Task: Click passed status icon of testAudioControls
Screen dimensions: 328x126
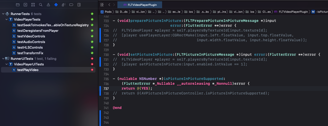Action: [92, 42]
